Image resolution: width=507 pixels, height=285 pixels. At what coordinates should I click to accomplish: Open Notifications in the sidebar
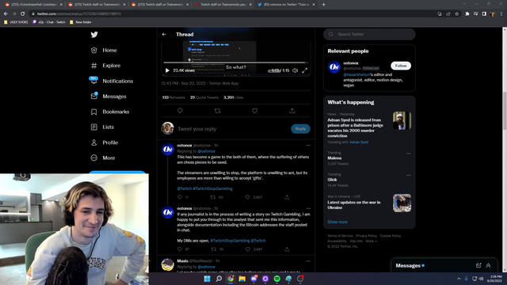click(112, 81)
